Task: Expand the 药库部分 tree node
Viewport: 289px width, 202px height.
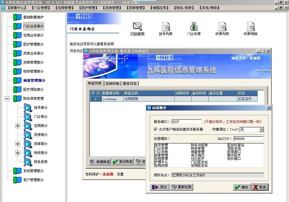Action: coord(18,144)
